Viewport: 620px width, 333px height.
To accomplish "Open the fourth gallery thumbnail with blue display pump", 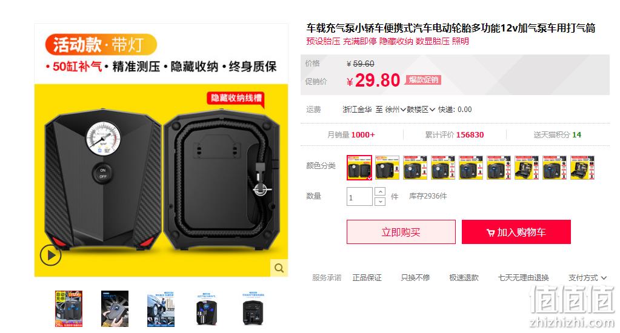I will (x=207, y=309).
